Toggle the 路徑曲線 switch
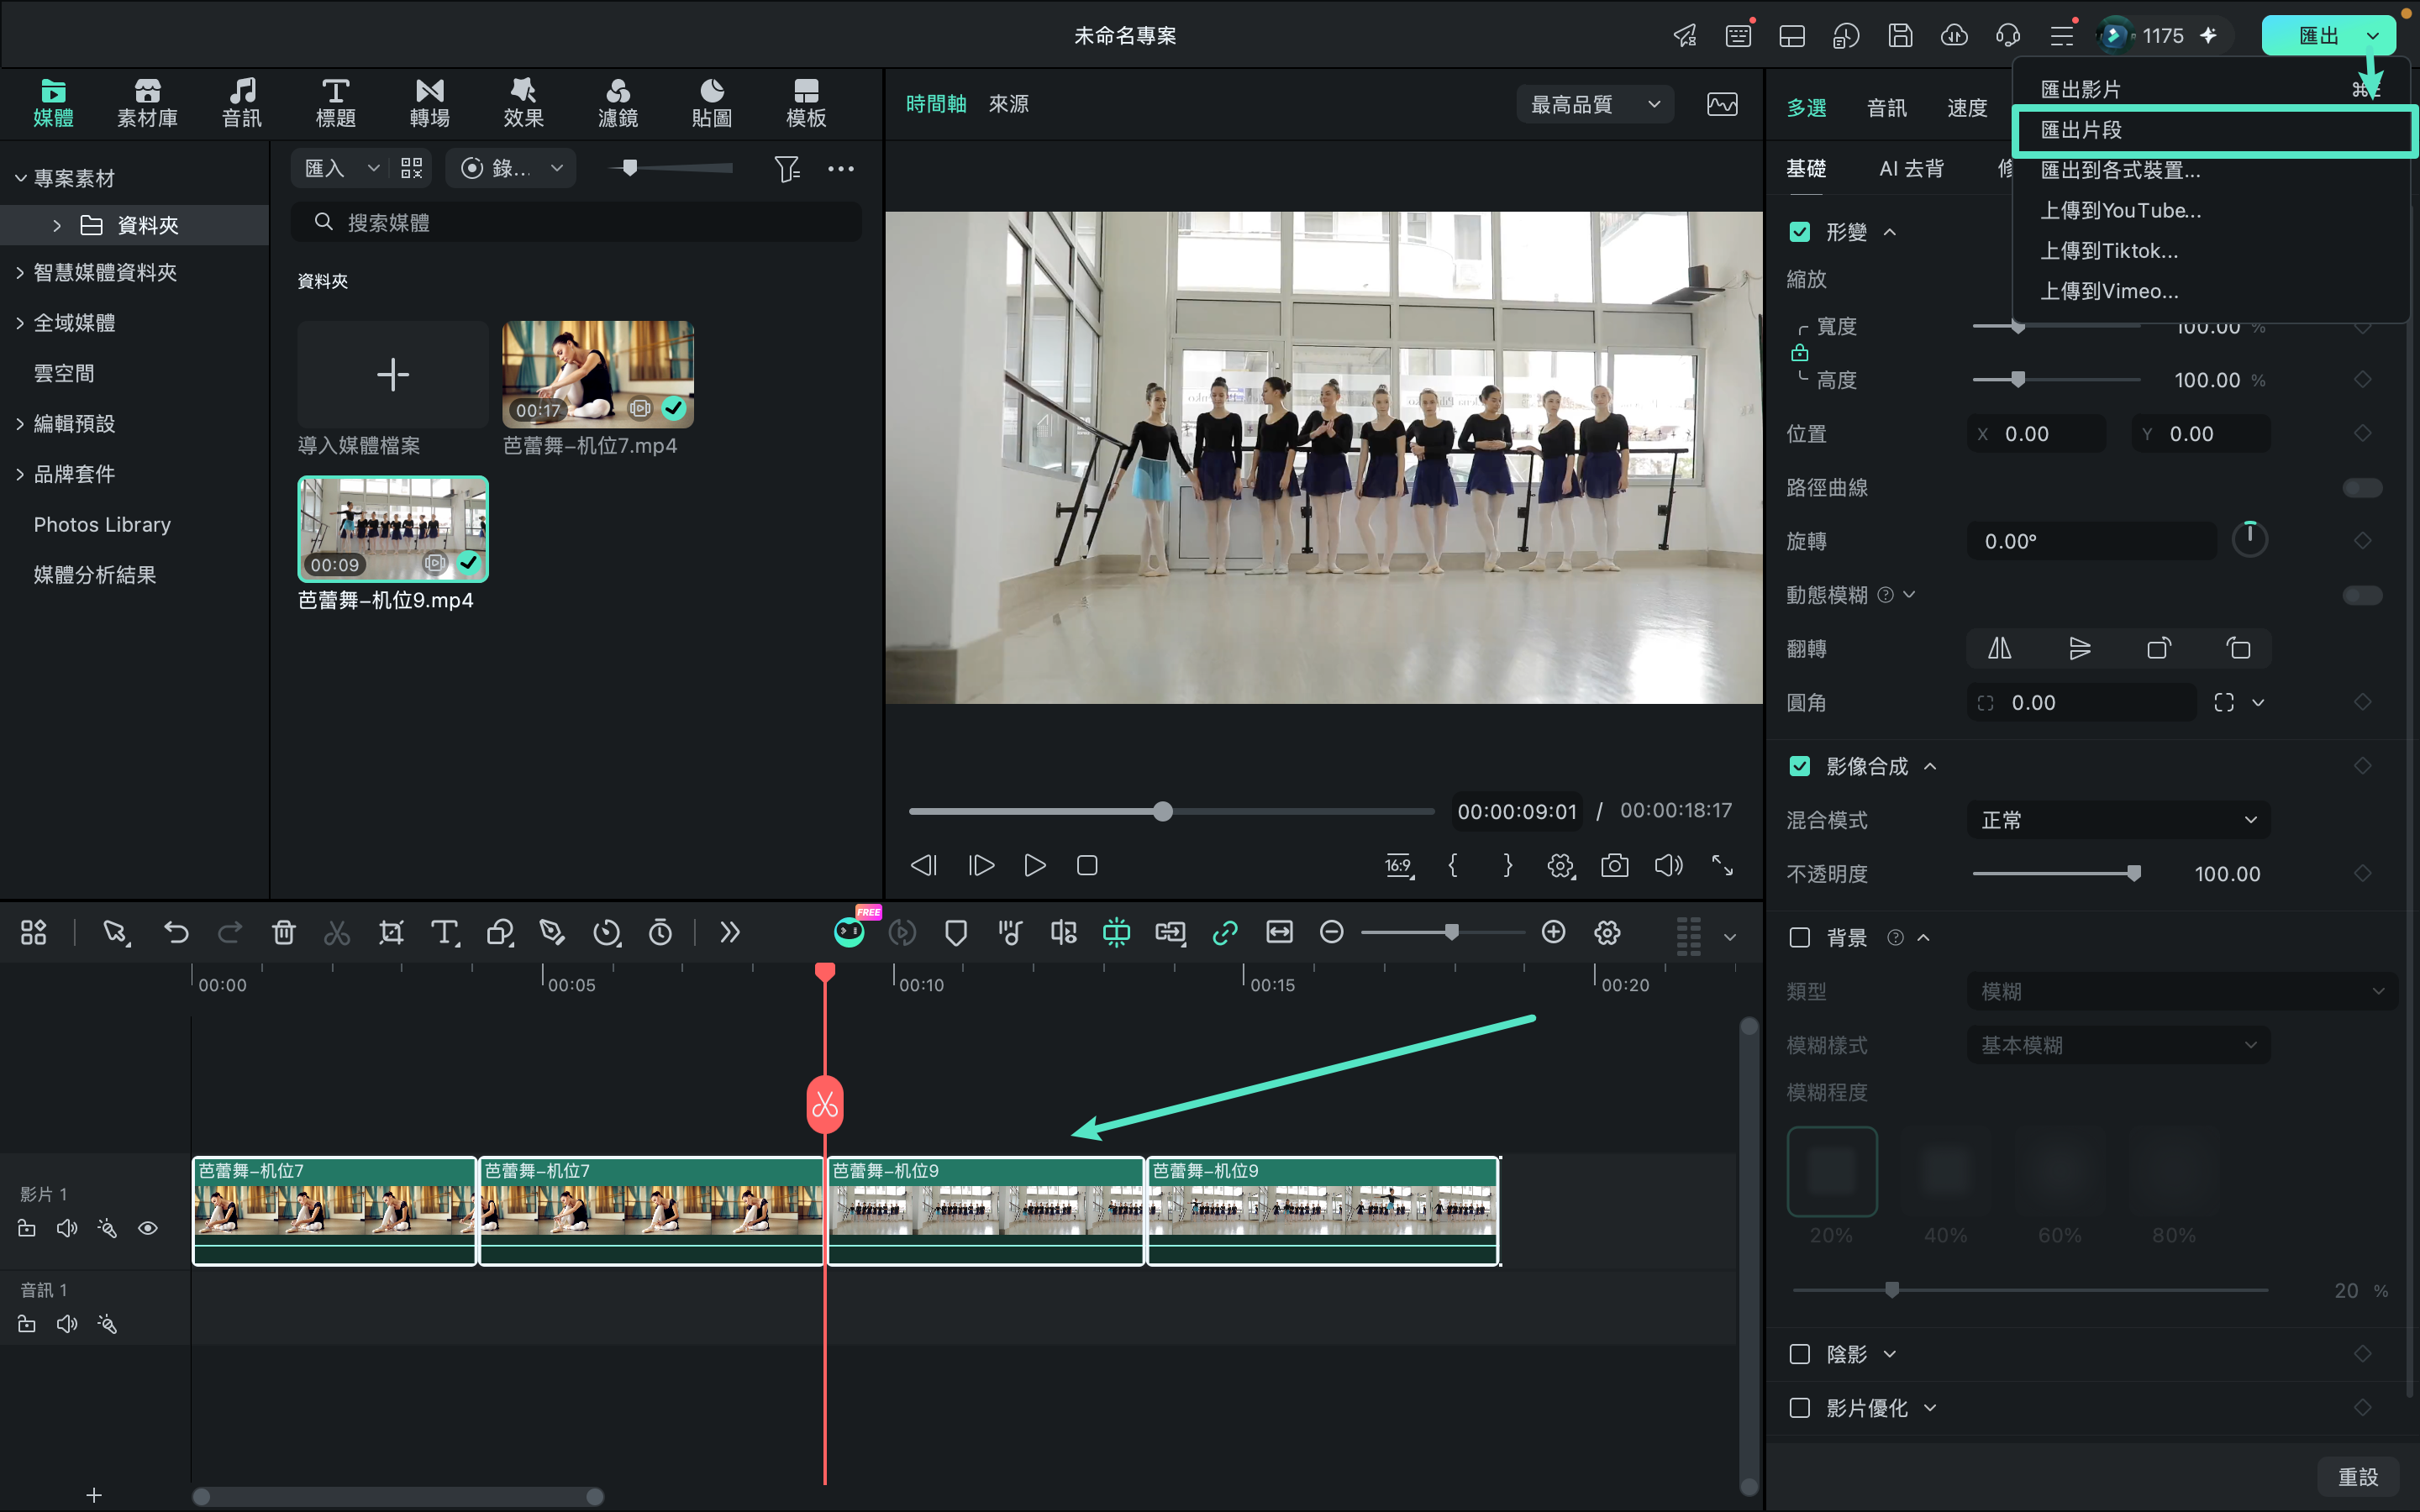Viewport: 2420px width, 1512px height. (2362, 488)
